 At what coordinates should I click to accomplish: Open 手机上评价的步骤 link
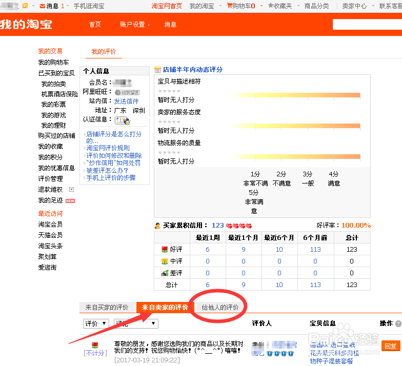pyautogui.click(x=111, y=177)
